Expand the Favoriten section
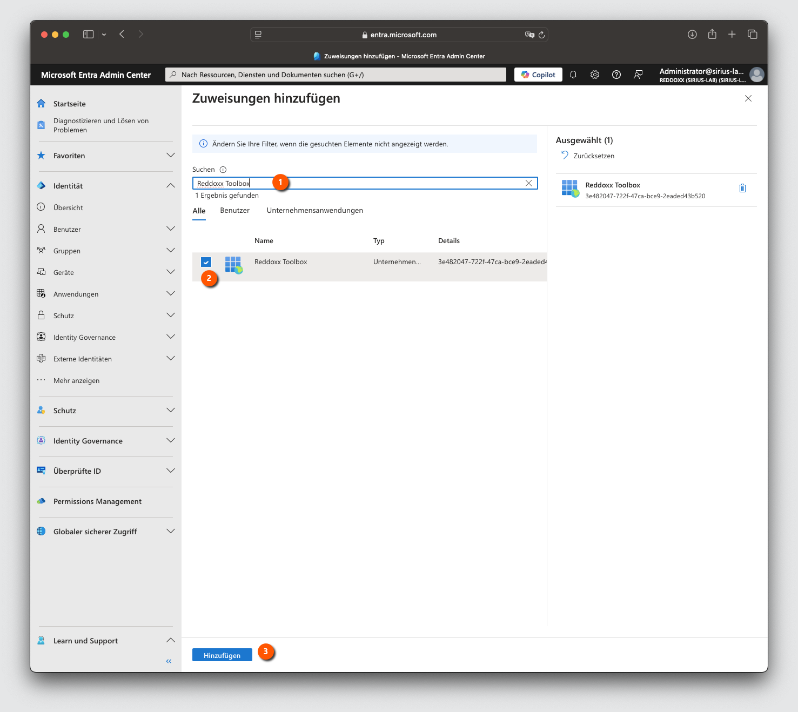Viewport: 798px width, 712px height. [171, 155]
